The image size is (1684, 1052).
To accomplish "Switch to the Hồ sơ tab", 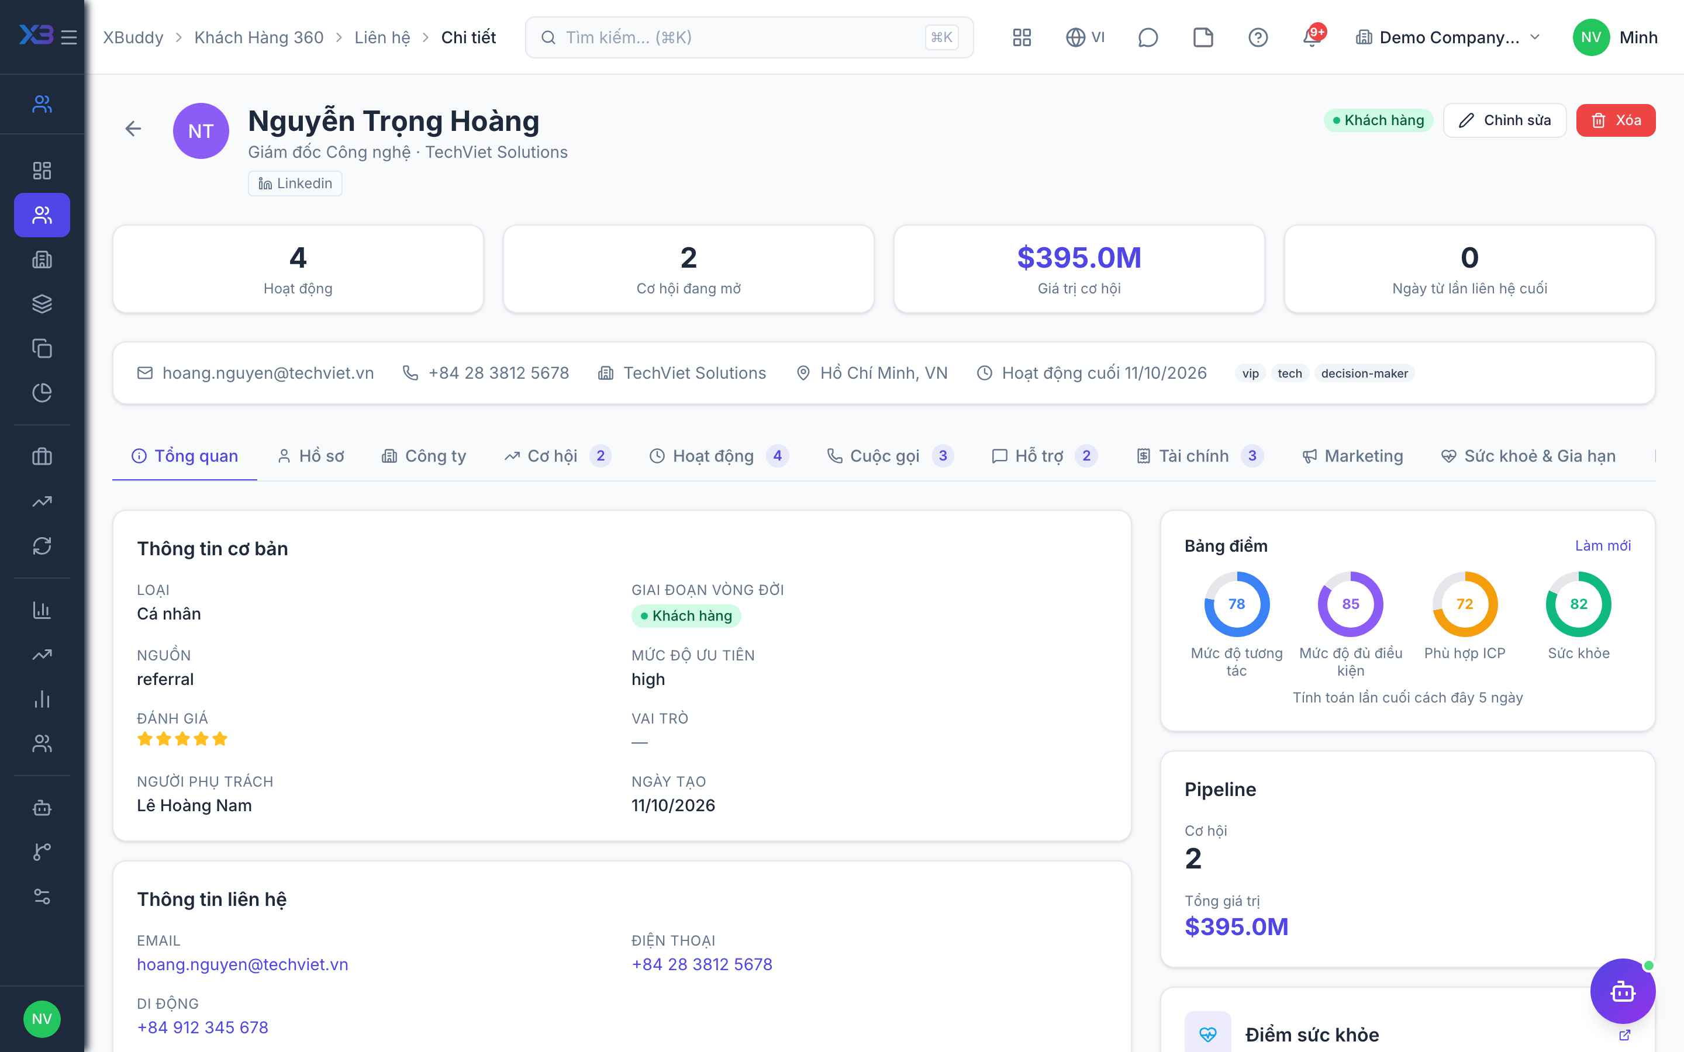I will click(x=311, y=456).
